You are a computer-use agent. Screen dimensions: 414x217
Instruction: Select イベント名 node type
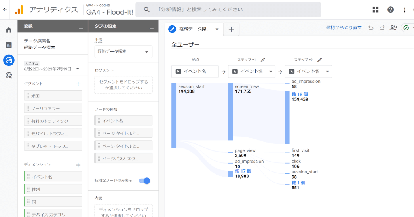click(x=123, y=120)
